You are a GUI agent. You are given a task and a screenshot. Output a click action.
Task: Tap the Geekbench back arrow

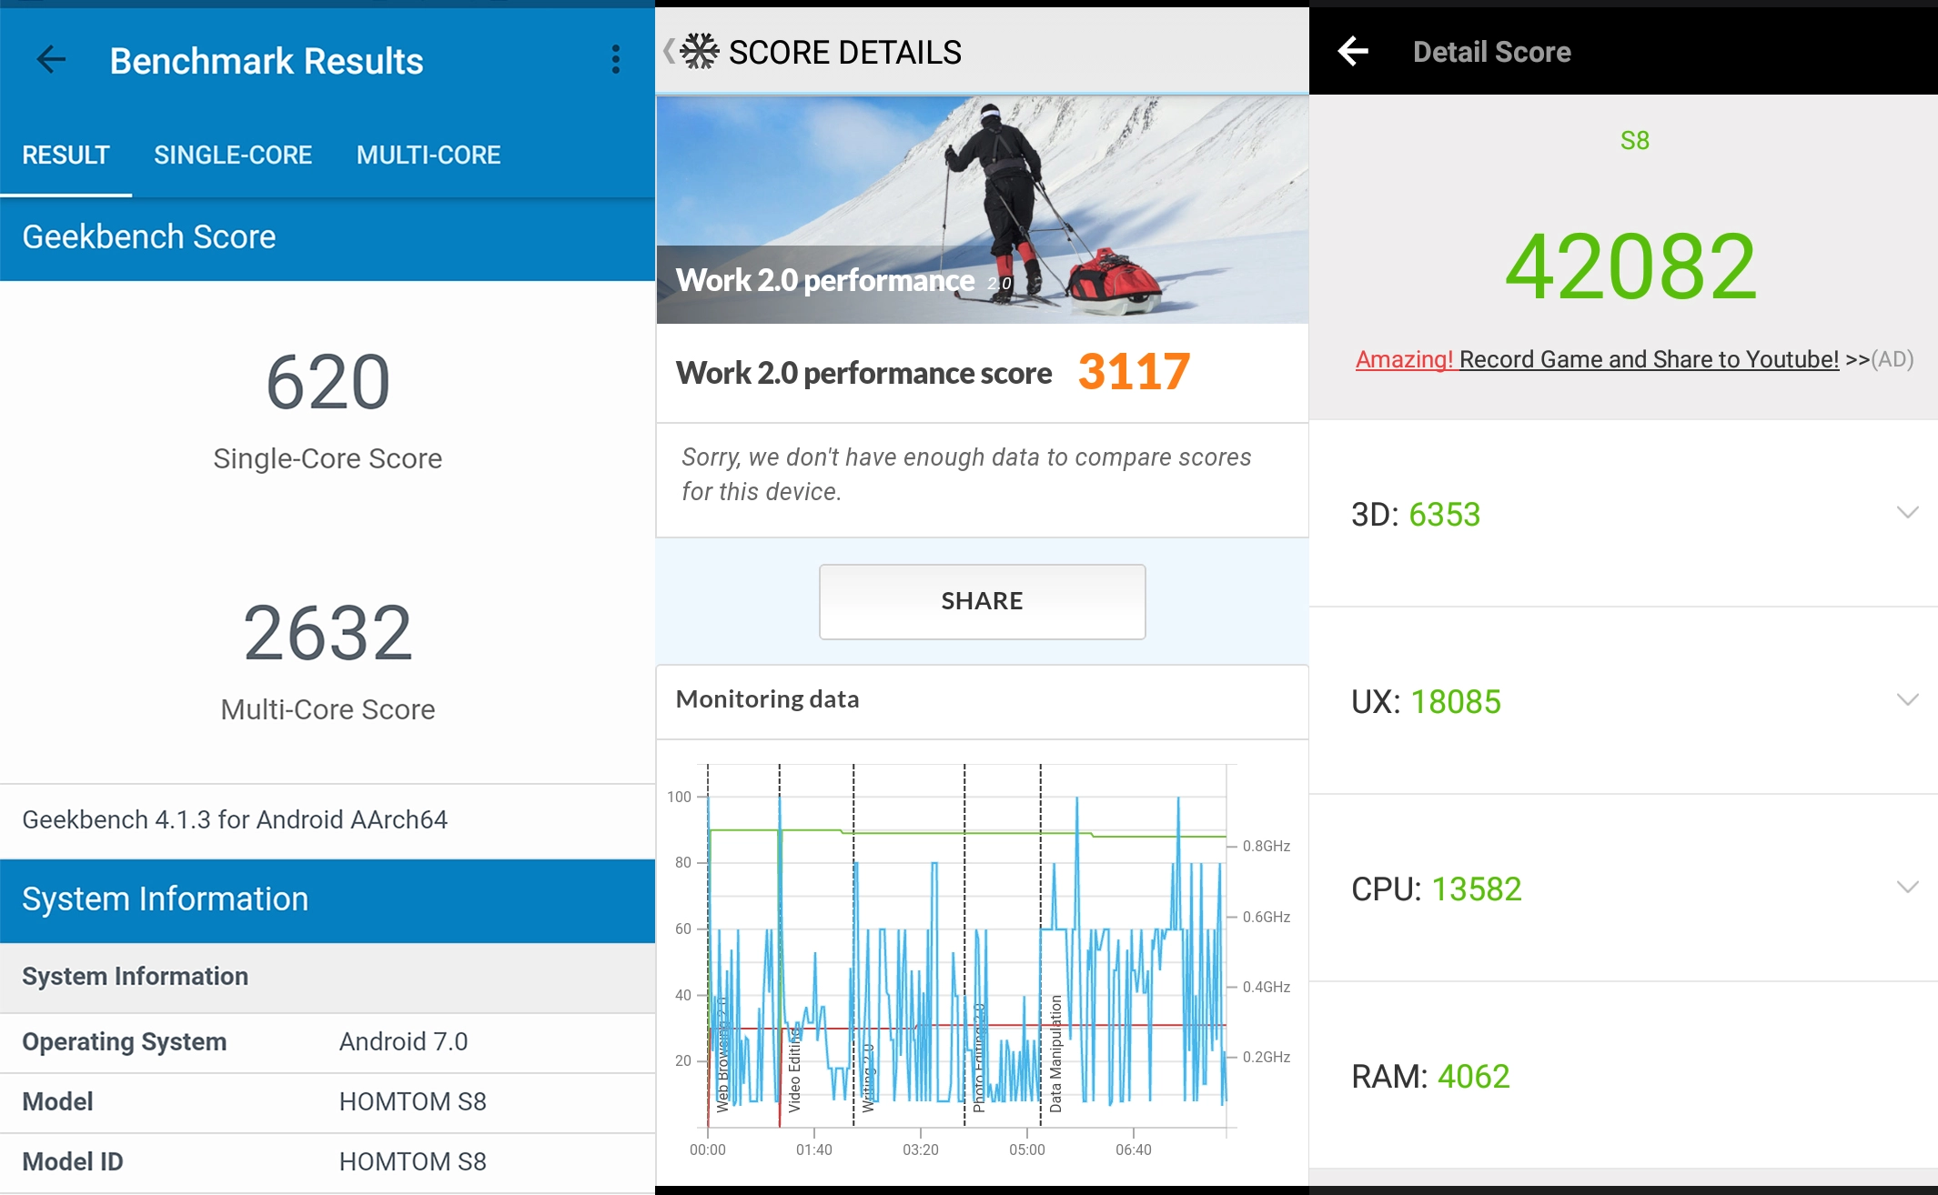coord(51,60)
